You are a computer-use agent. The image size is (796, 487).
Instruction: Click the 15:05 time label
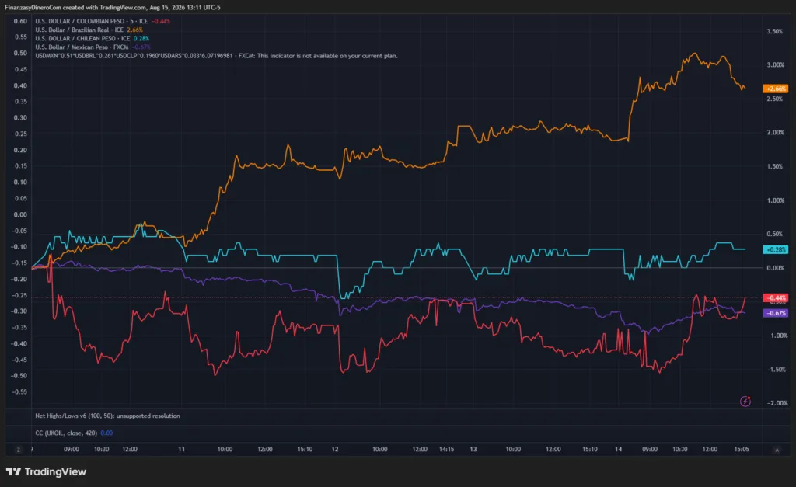pyautogui.click(x=742, y=450)
